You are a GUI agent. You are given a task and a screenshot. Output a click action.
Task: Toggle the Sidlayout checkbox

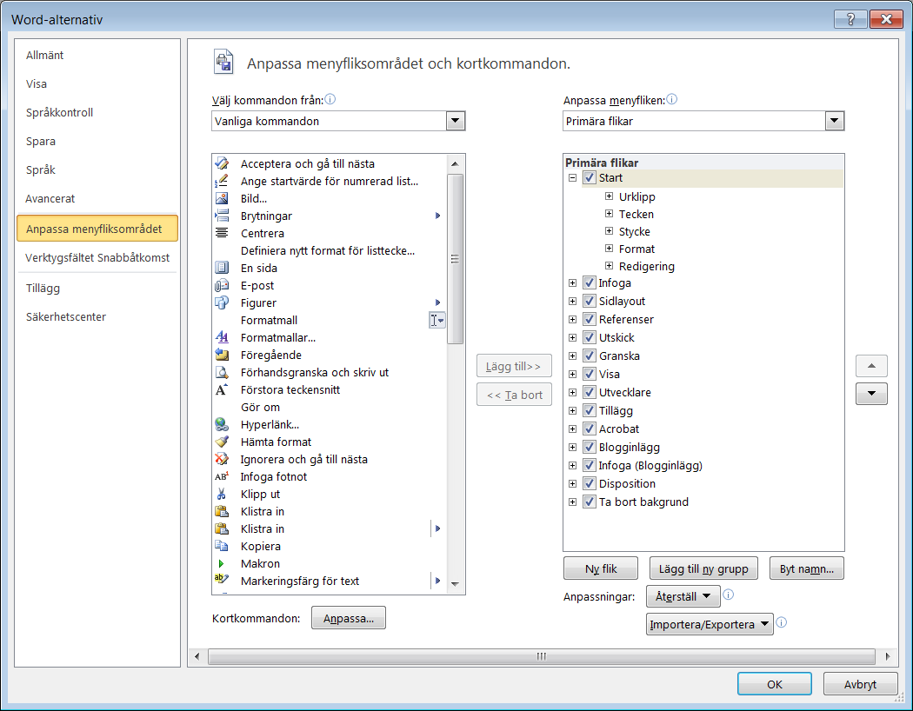coord(590,301)
